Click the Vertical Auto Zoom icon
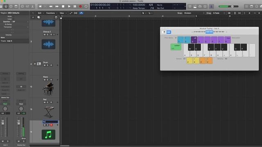The image size is (262, 147). (x=235, y=13)
